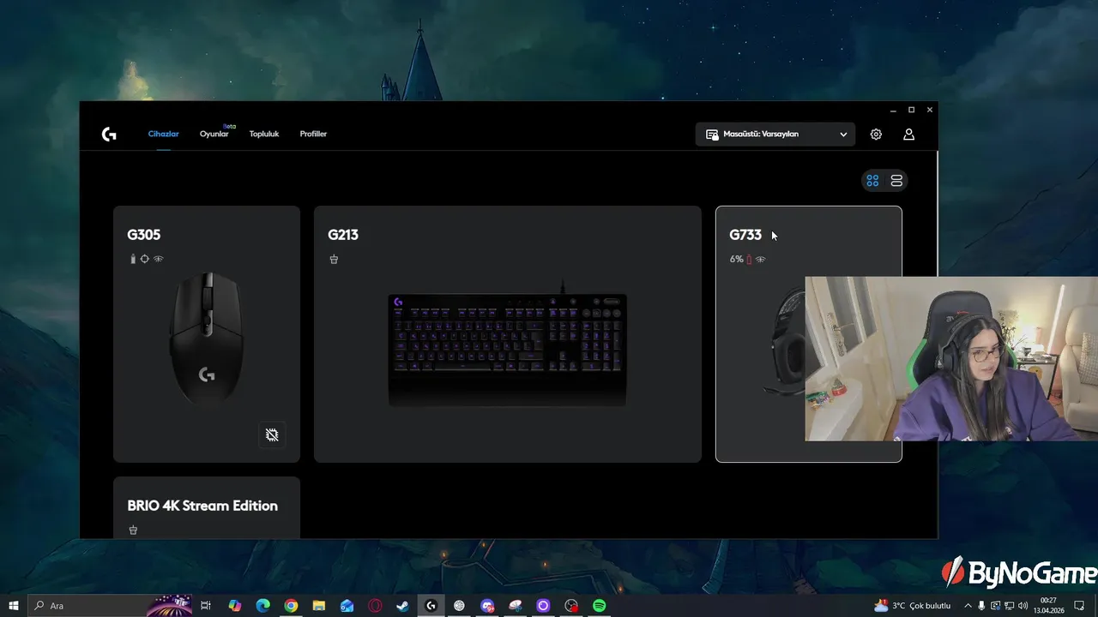
Task: Click the G305 wireless signal icon
Action: (x=159, y=259)
